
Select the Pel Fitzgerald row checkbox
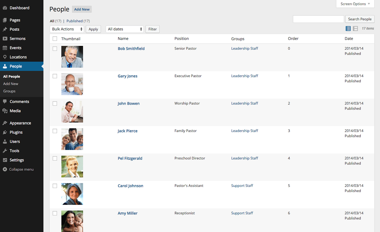(x=55, y=158)
